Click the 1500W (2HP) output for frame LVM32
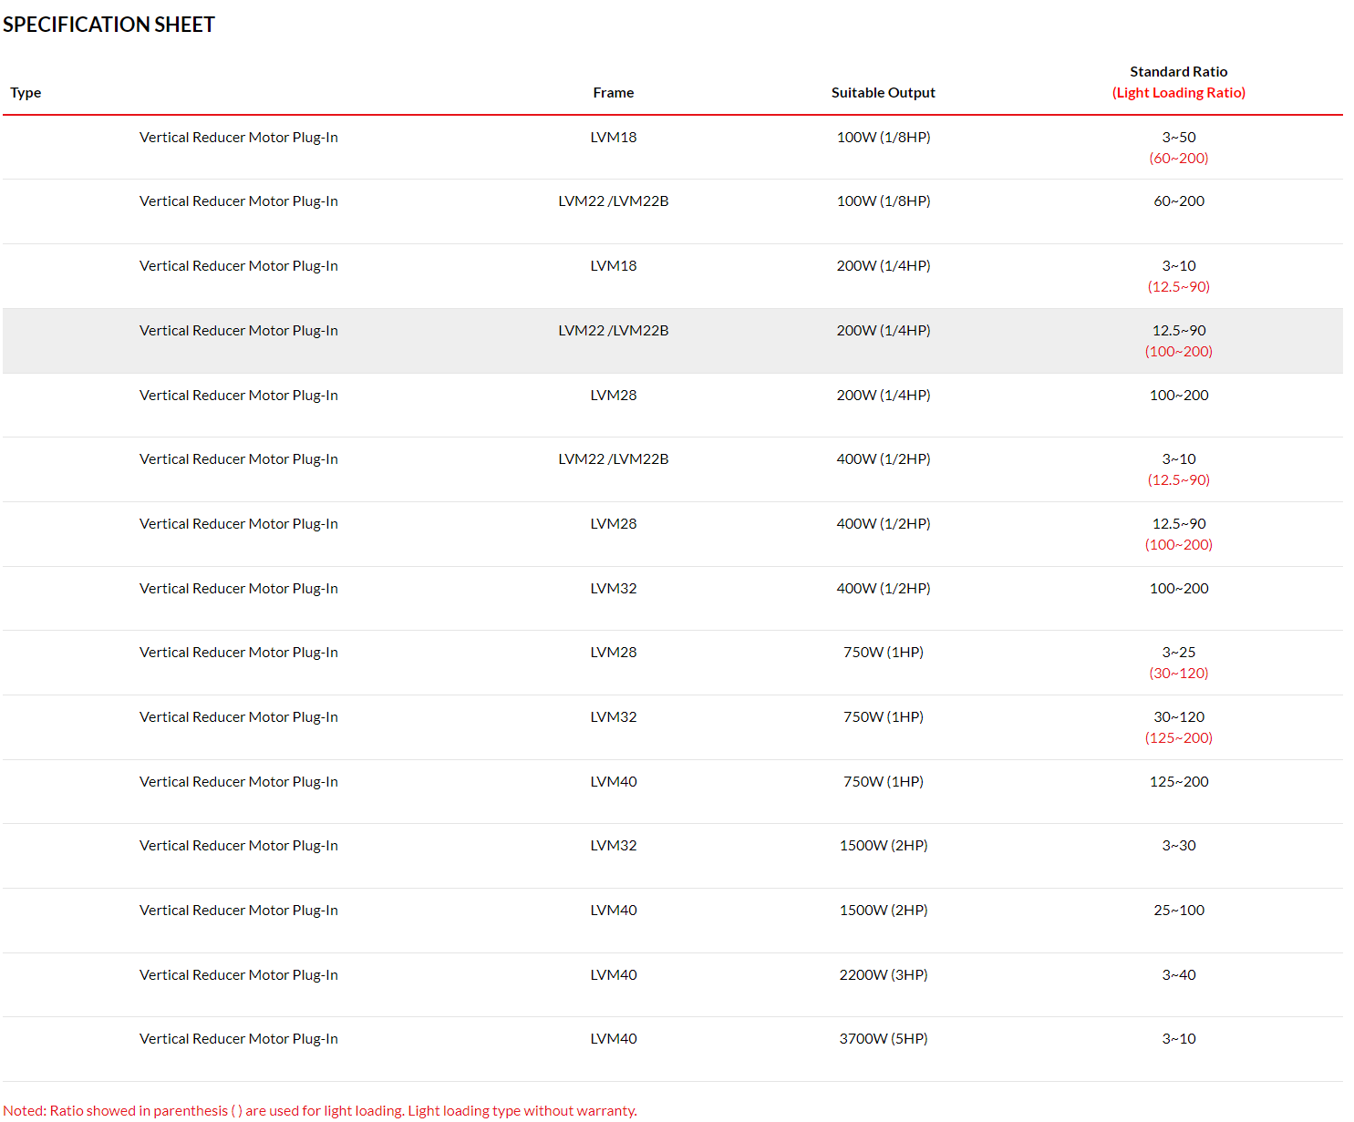 (884, 846)
